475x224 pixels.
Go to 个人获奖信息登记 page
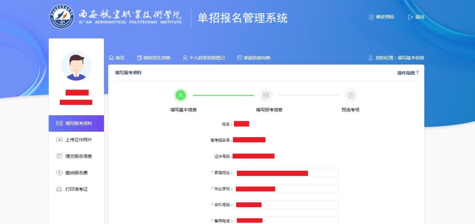point(204,58)
